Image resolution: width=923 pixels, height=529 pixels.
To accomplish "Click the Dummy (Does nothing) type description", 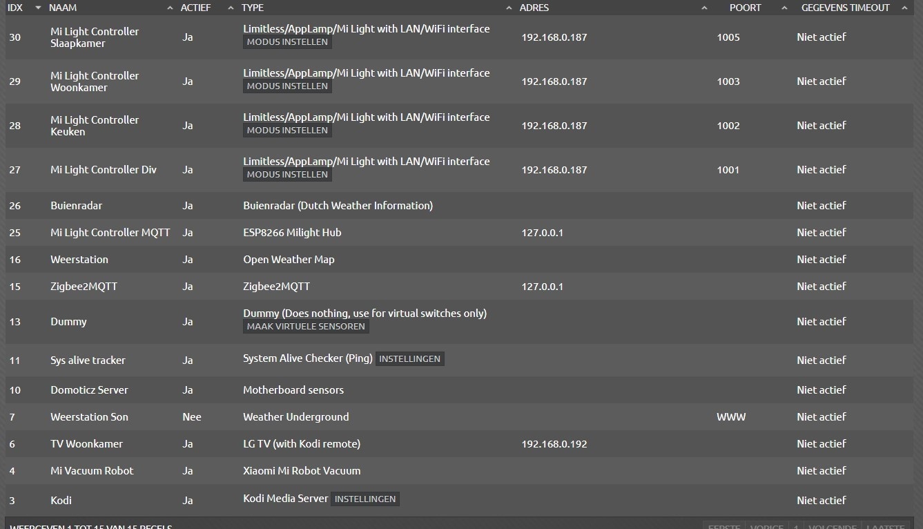I will 365,314.
